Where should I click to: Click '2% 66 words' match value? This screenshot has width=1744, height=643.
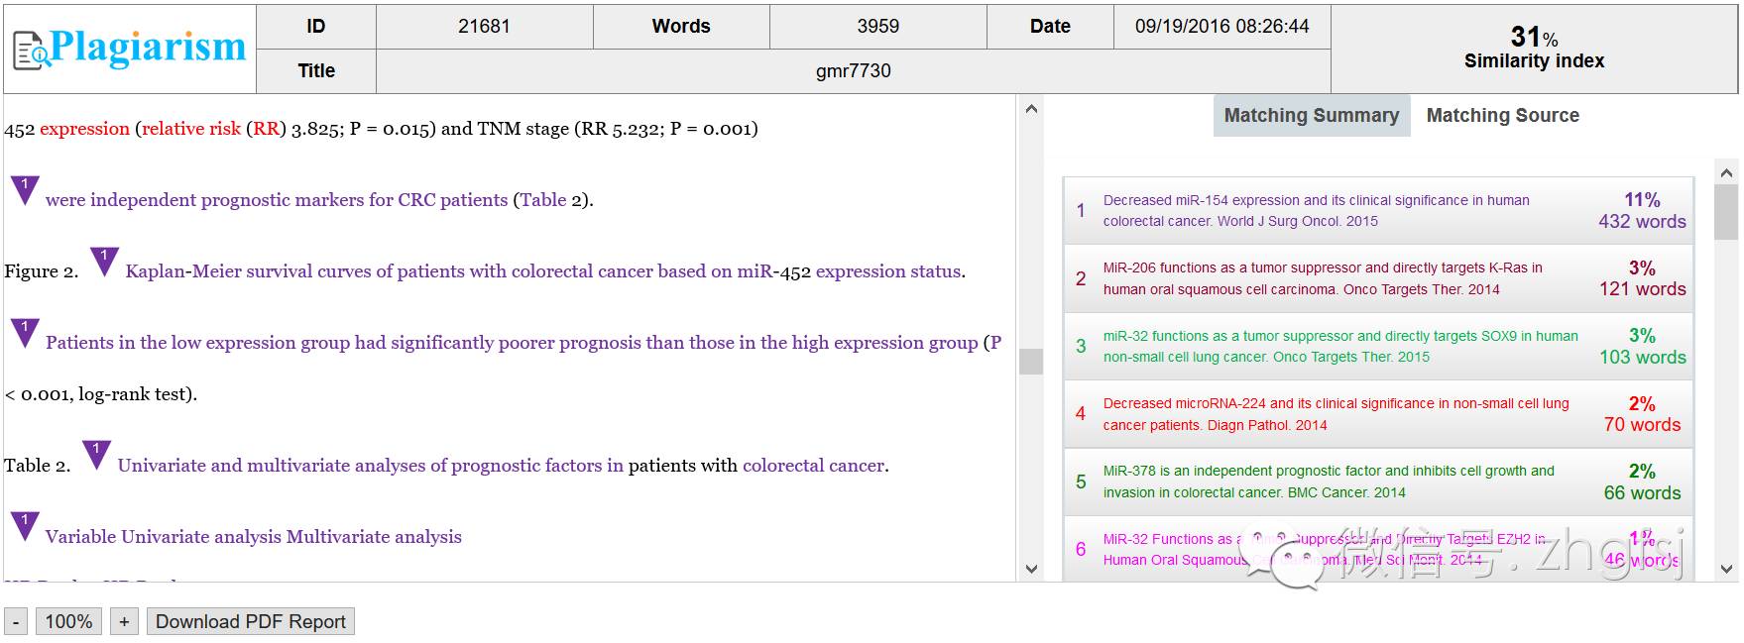[1642, 482]
